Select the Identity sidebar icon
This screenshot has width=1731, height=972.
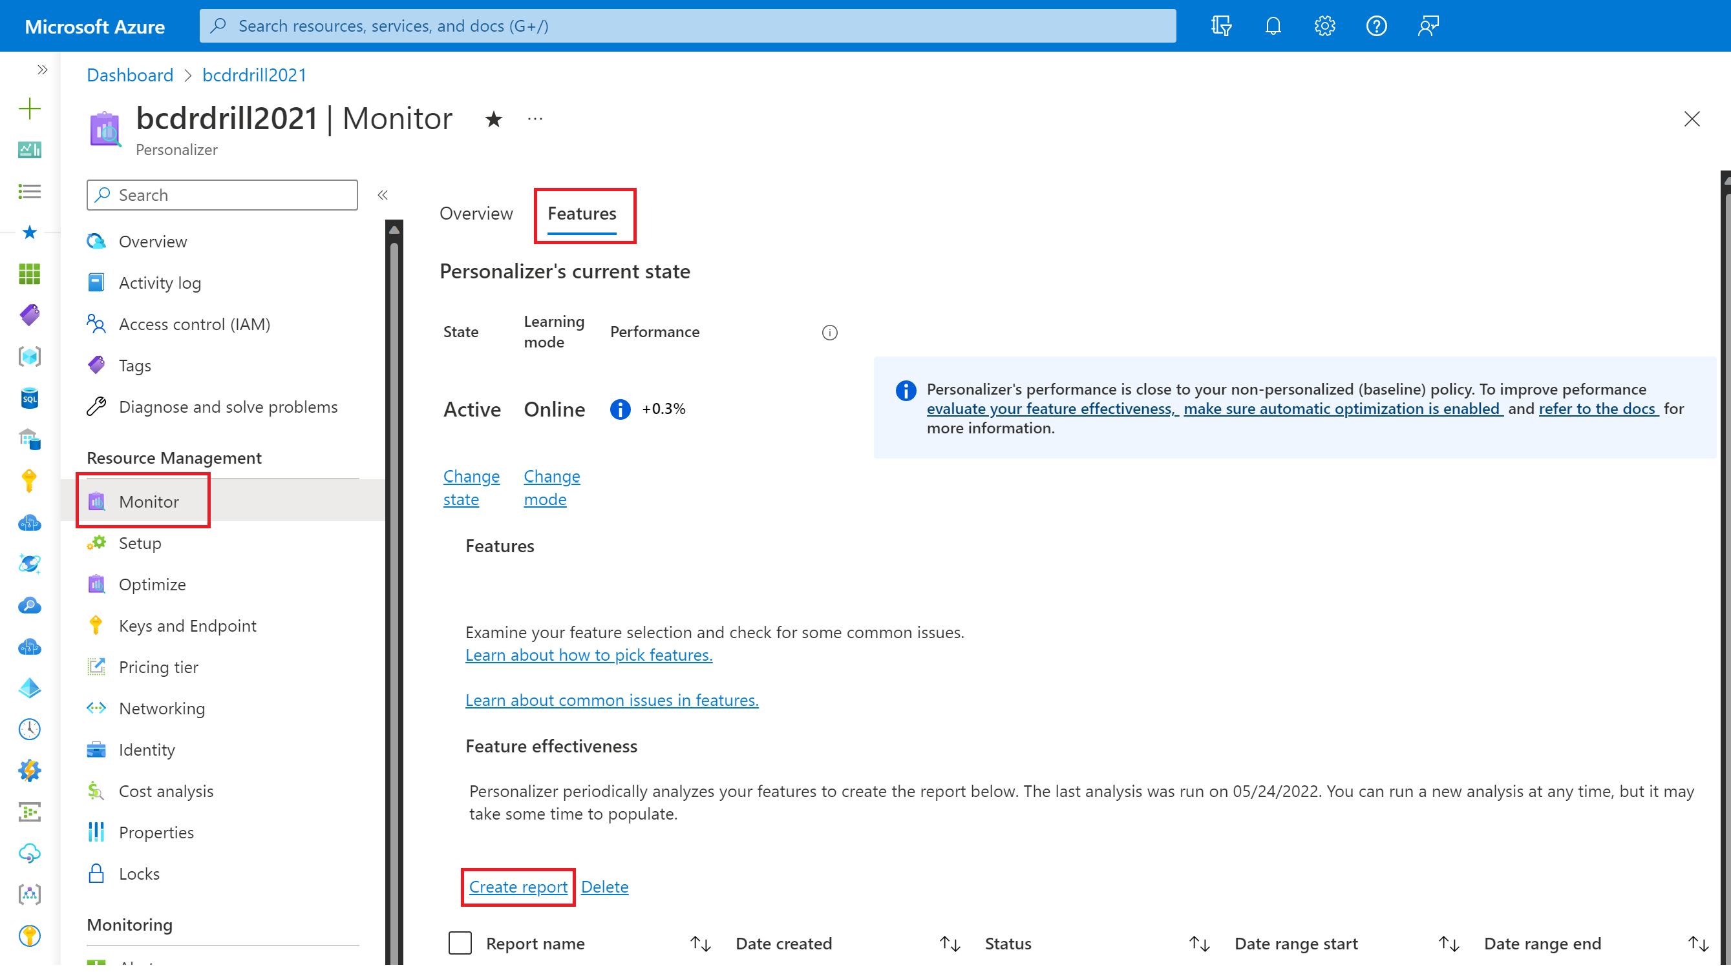click(98, 749)
